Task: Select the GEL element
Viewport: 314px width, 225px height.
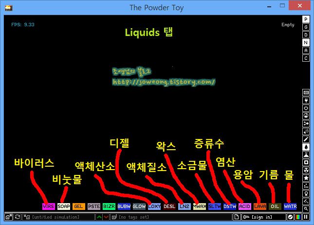Action: [x=79, y=206]
